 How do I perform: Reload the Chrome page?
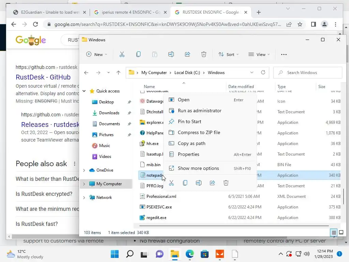(x=35, y=24)
